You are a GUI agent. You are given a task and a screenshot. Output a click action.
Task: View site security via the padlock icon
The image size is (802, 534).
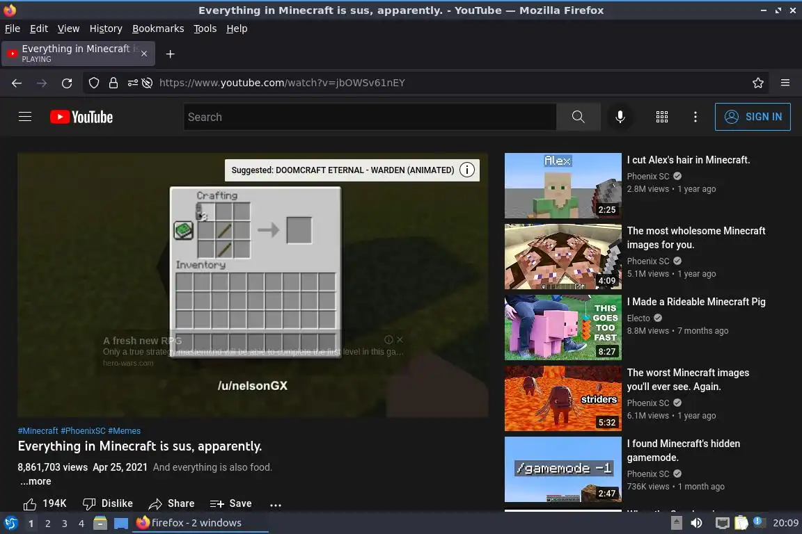tap(113, 83)
